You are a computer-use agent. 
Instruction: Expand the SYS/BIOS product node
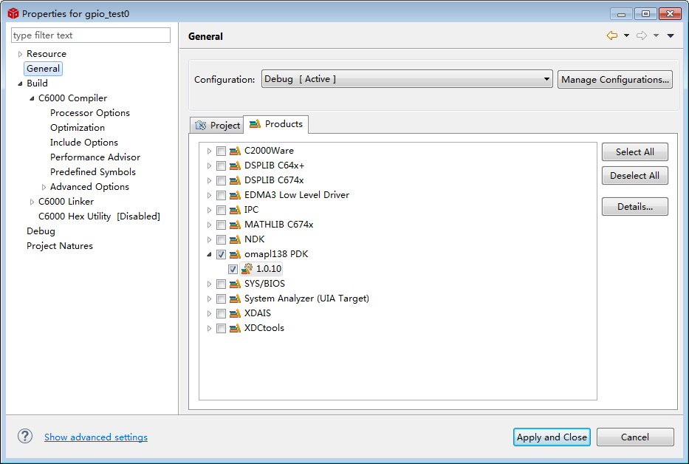pyautogui.click(x=209, y=284)
